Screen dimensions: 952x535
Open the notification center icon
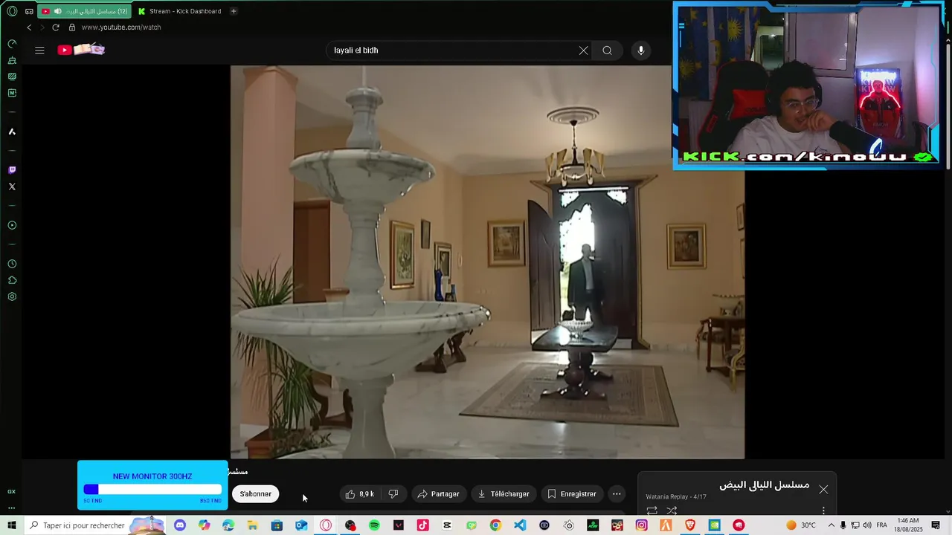[936, 525]
